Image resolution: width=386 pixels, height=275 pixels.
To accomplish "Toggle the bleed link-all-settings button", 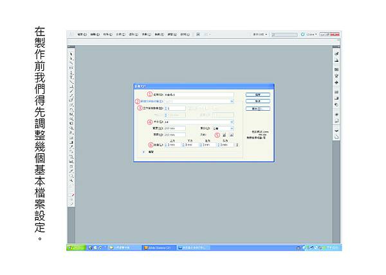I will click(237, 145).
